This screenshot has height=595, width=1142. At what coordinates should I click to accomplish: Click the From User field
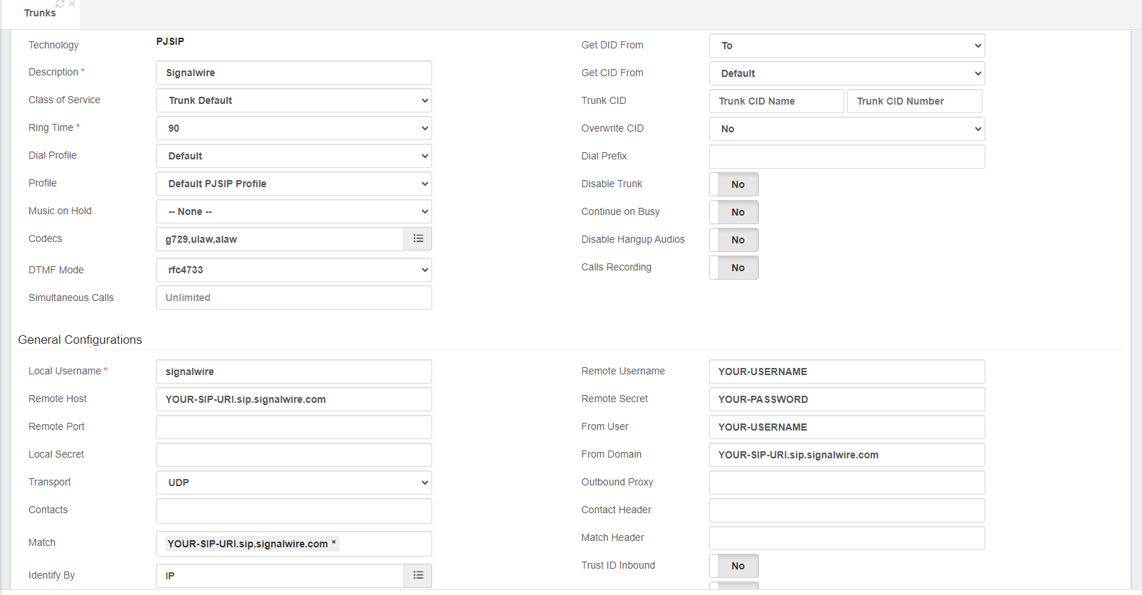847,427
